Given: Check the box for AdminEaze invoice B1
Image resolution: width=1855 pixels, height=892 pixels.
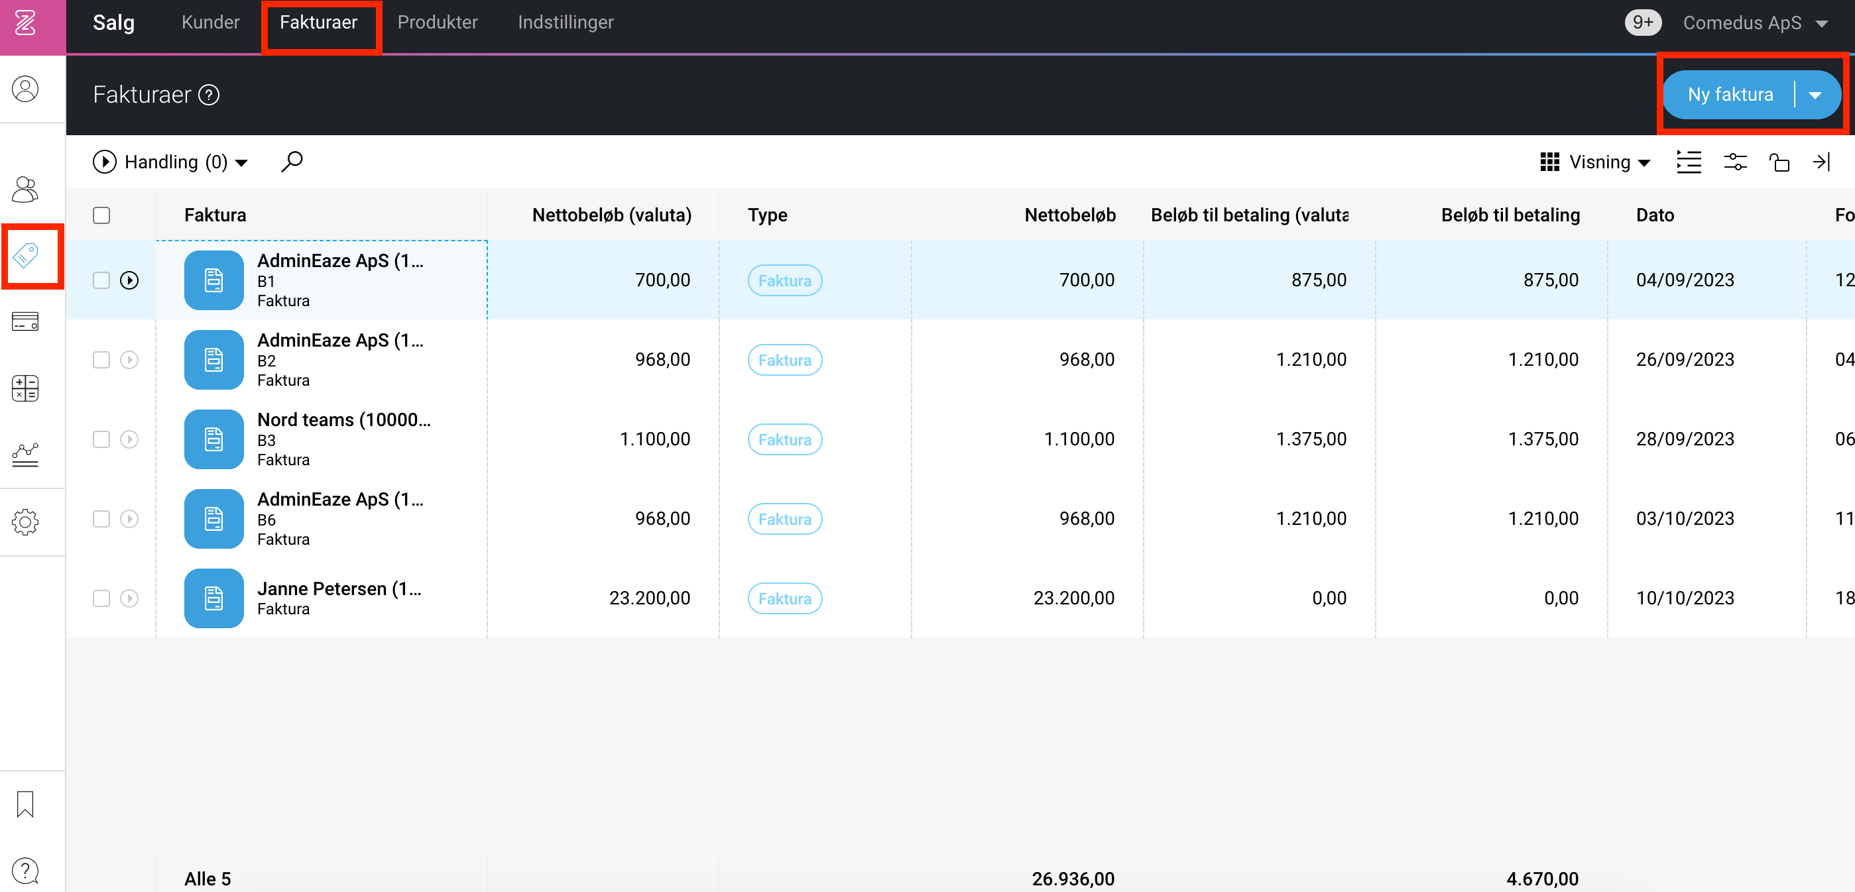Looking at the screenshot, I should (x=101, y=280).
